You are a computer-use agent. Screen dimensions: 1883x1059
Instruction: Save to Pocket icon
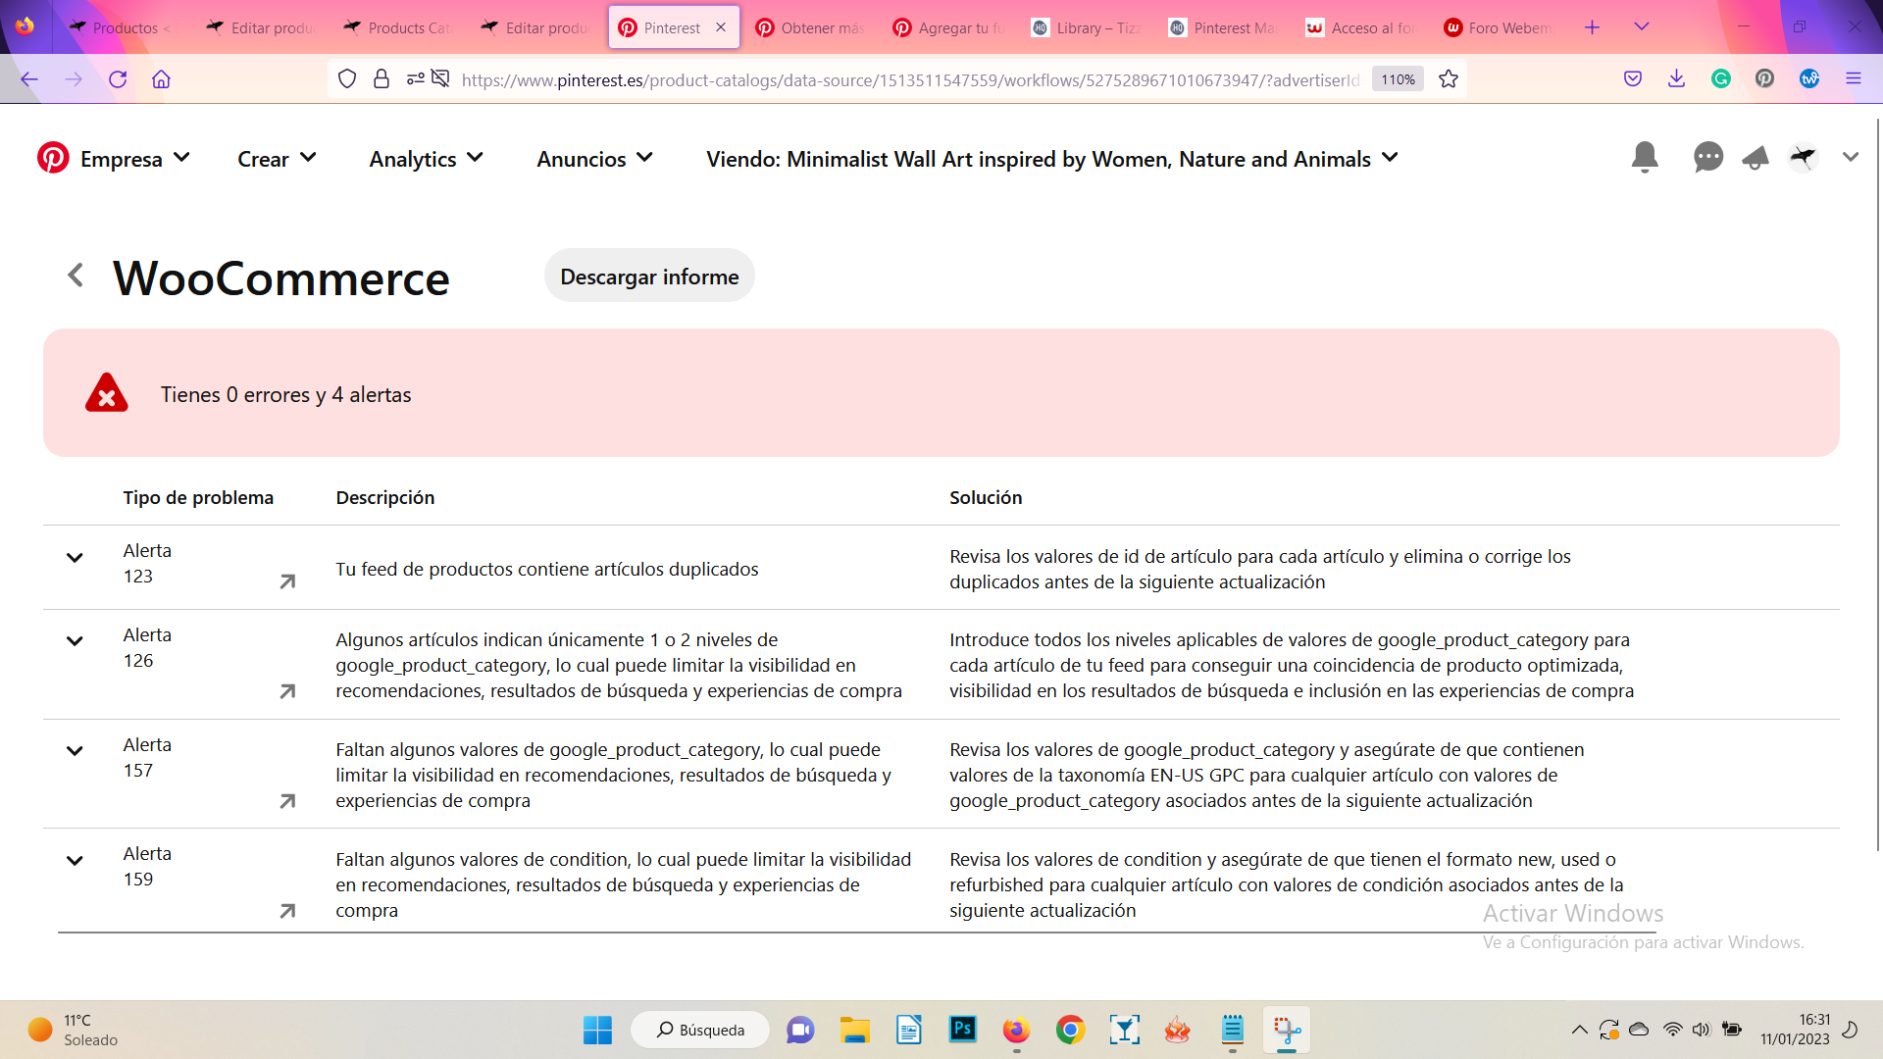1633,78
